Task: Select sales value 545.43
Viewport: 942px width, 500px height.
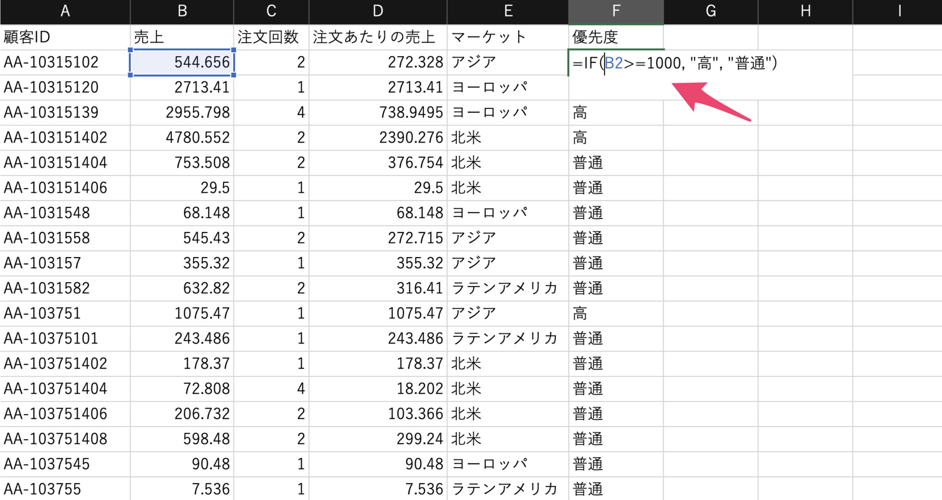Action: click(x=182, y=238)
